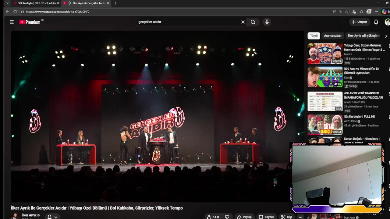Image resolution: width=390 pixels, height=219 pixels.
Task: Click the Gerçekler Acıdır video player
Action: click(x=158, y=116)
